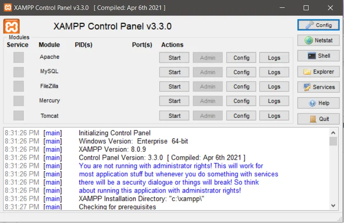Viewport: 344px width, 223px height.
Task: View Logs for MySQL
Action: [x=274, y=72]
